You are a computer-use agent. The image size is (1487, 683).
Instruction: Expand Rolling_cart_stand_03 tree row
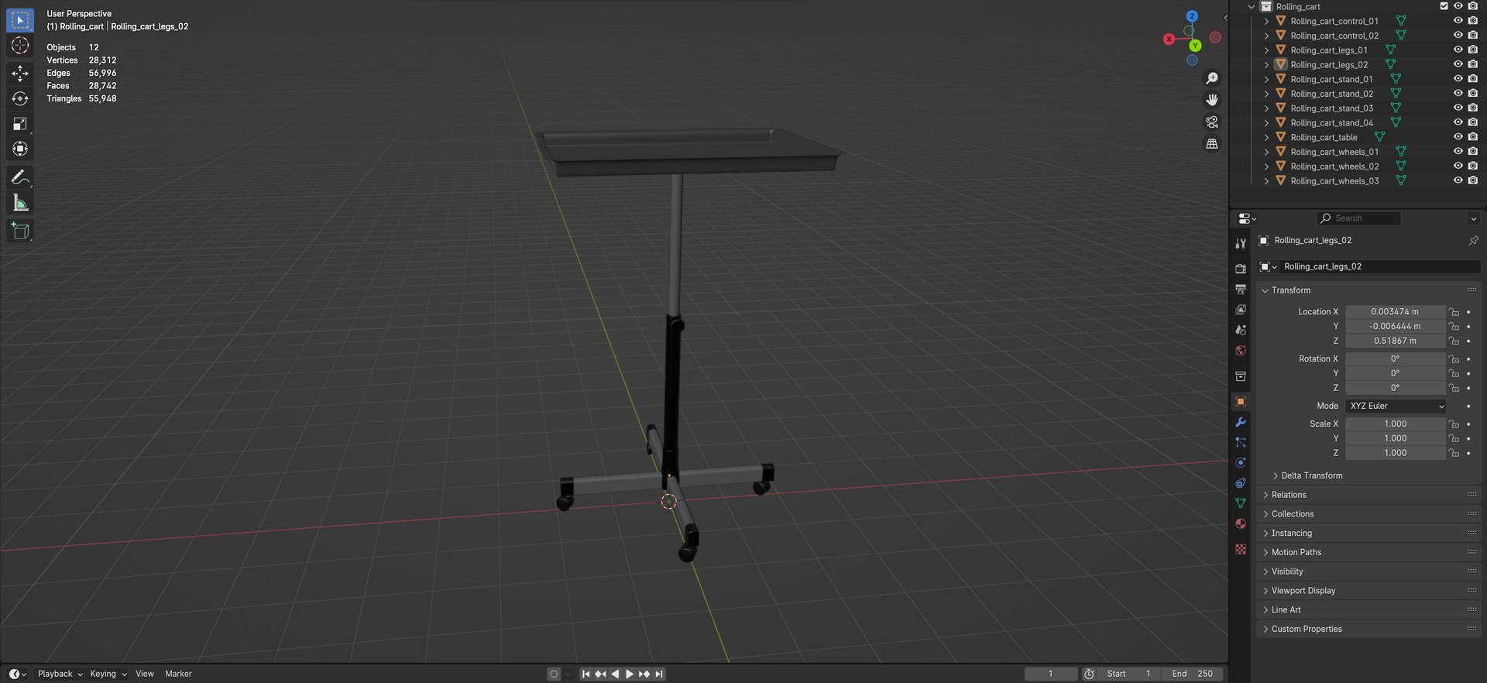coord(1266,108)
